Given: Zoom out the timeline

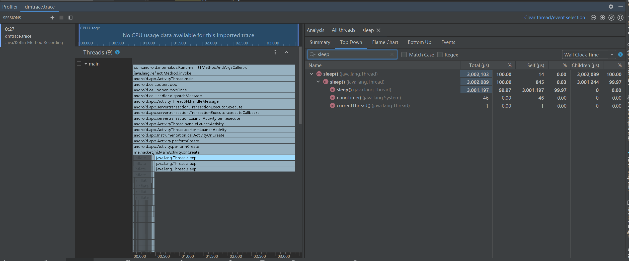Looking at the screenshot, I should (593, 18).
